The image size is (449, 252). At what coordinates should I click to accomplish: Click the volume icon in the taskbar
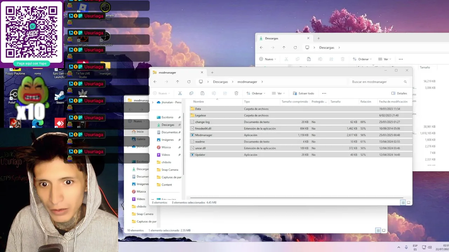pyautogui.click(x=430, y=247)
